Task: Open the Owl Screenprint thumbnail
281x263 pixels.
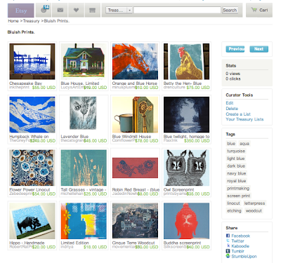Action: coord(186,168)
